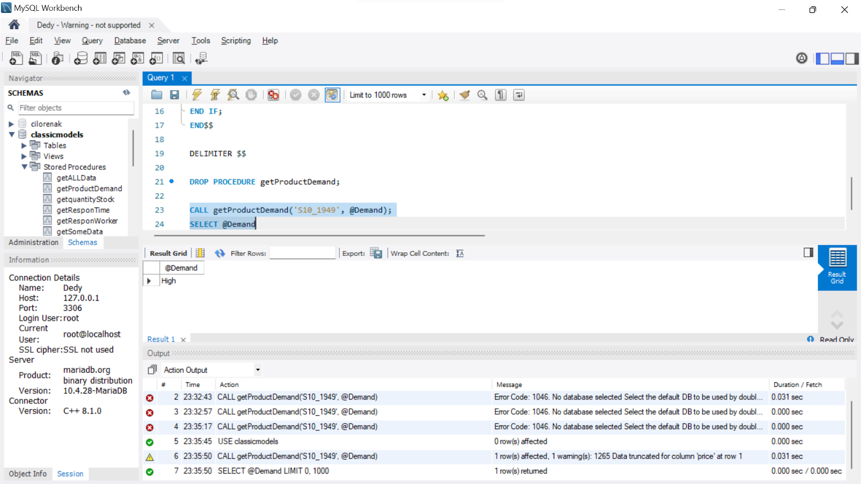Close the Query 1 tab
The image size is (861, 484).
pos(185,78)
